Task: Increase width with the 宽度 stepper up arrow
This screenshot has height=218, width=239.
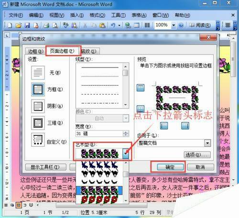Action: pos(126,132)
